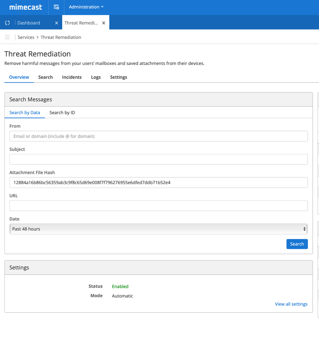
Task: Follow the View all settings link
Action: tap(291, 304)
